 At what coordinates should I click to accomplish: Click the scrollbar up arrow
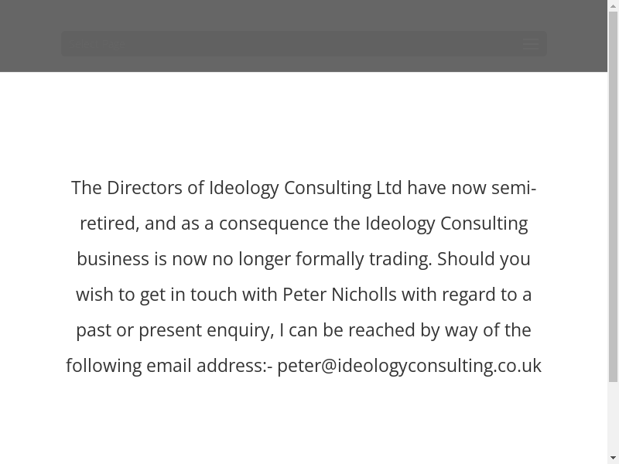pos(613,6)
